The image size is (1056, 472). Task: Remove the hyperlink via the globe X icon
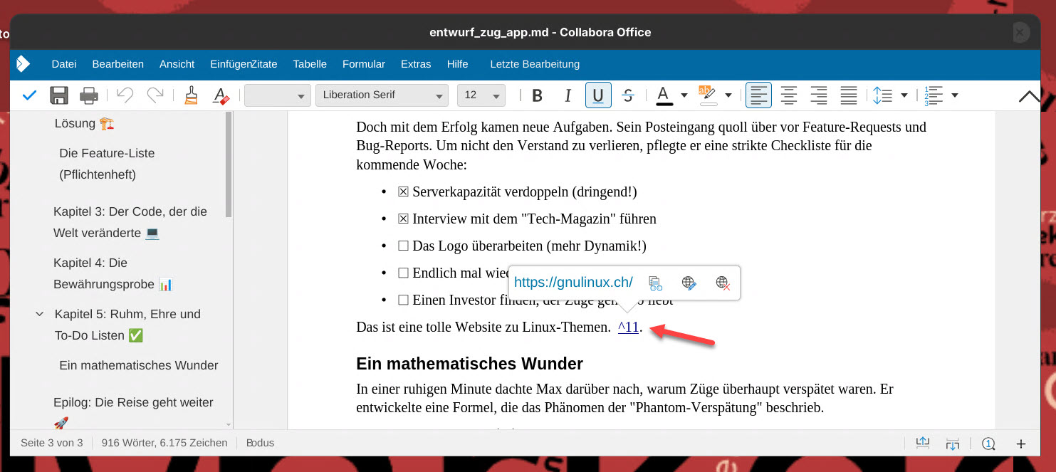click(x=723, y=283)
